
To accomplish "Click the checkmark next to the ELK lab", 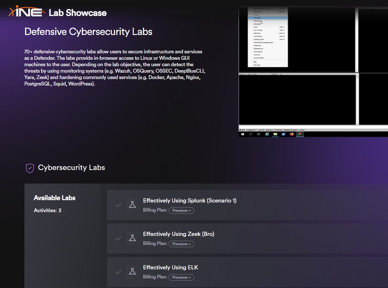I will (x=118, y=272).
